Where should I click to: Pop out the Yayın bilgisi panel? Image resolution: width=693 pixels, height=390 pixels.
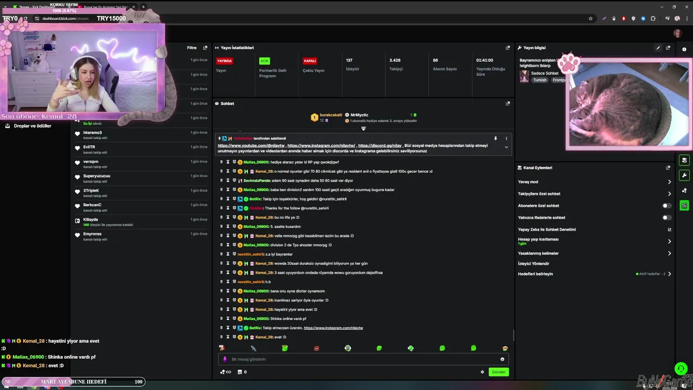click(668, 48)
